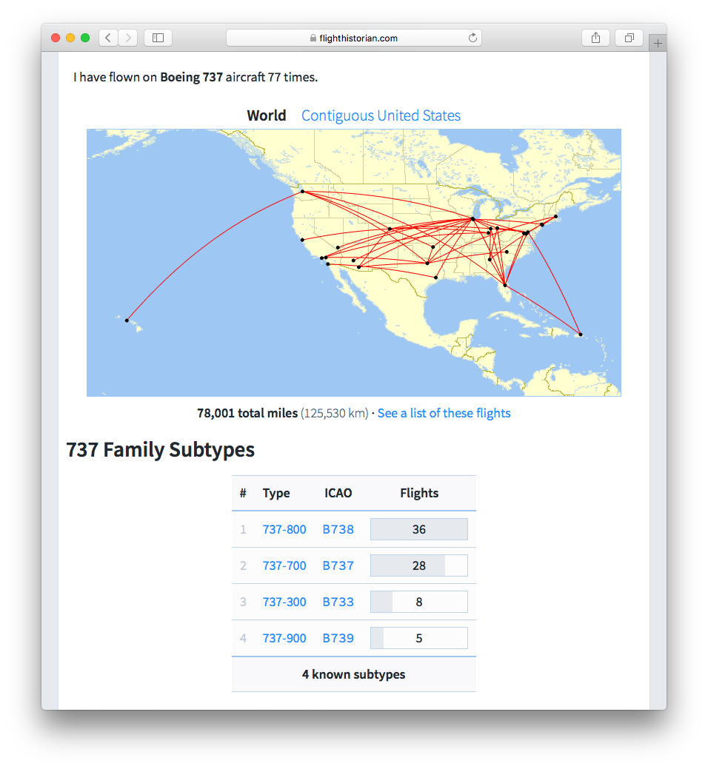
Task: Select the World map view
Action: click(x=266, y=115)
